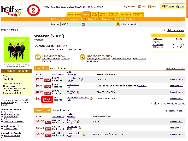The width and height of the screenshot is (188, 141).
Task: Open the Advanced Search link
Action: pos(129,24)
